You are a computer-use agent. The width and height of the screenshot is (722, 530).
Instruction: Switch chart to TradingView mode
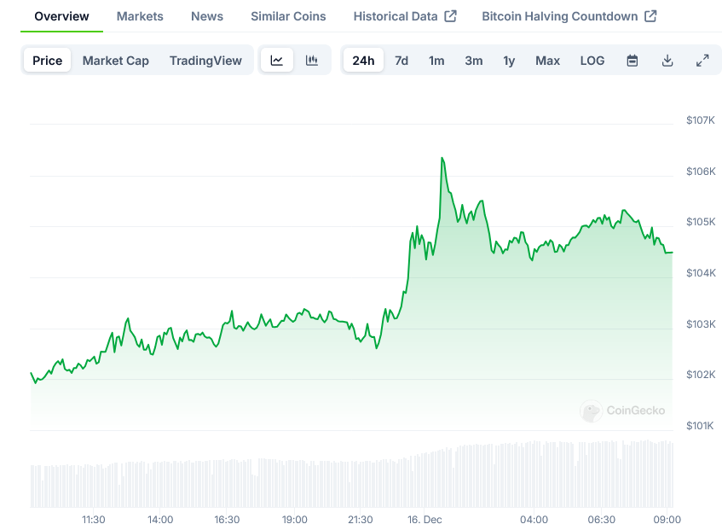coord(205,61)
